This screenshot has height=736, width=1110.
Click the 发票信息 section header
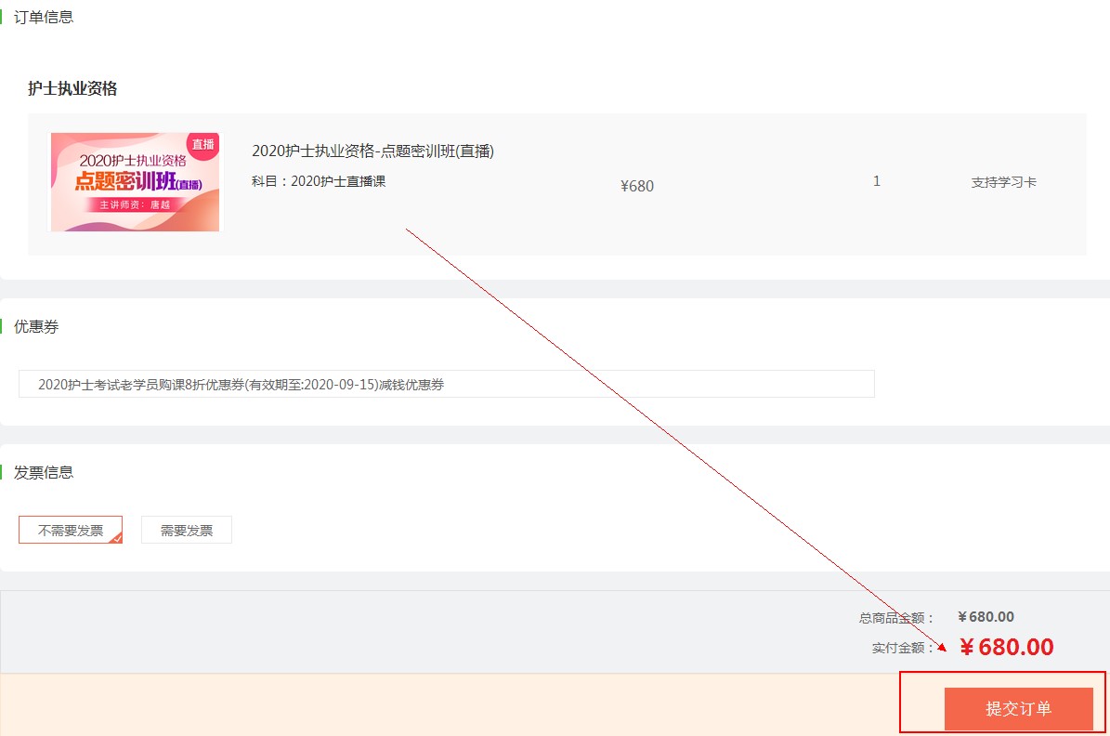45,472
